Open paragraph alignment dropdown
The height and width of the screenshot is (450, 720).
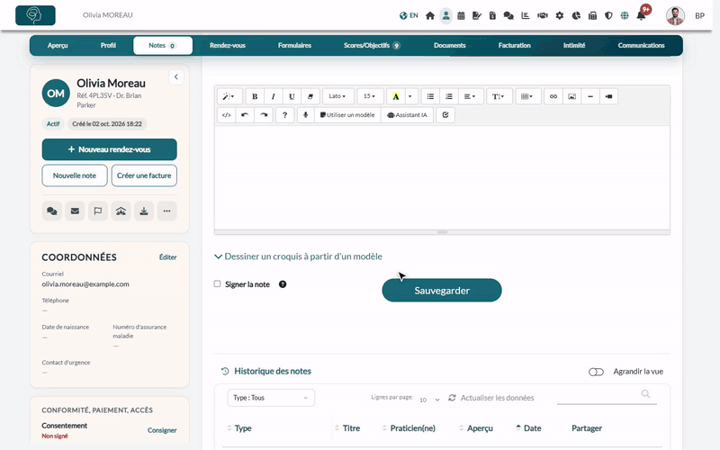(x=470, y=96)
